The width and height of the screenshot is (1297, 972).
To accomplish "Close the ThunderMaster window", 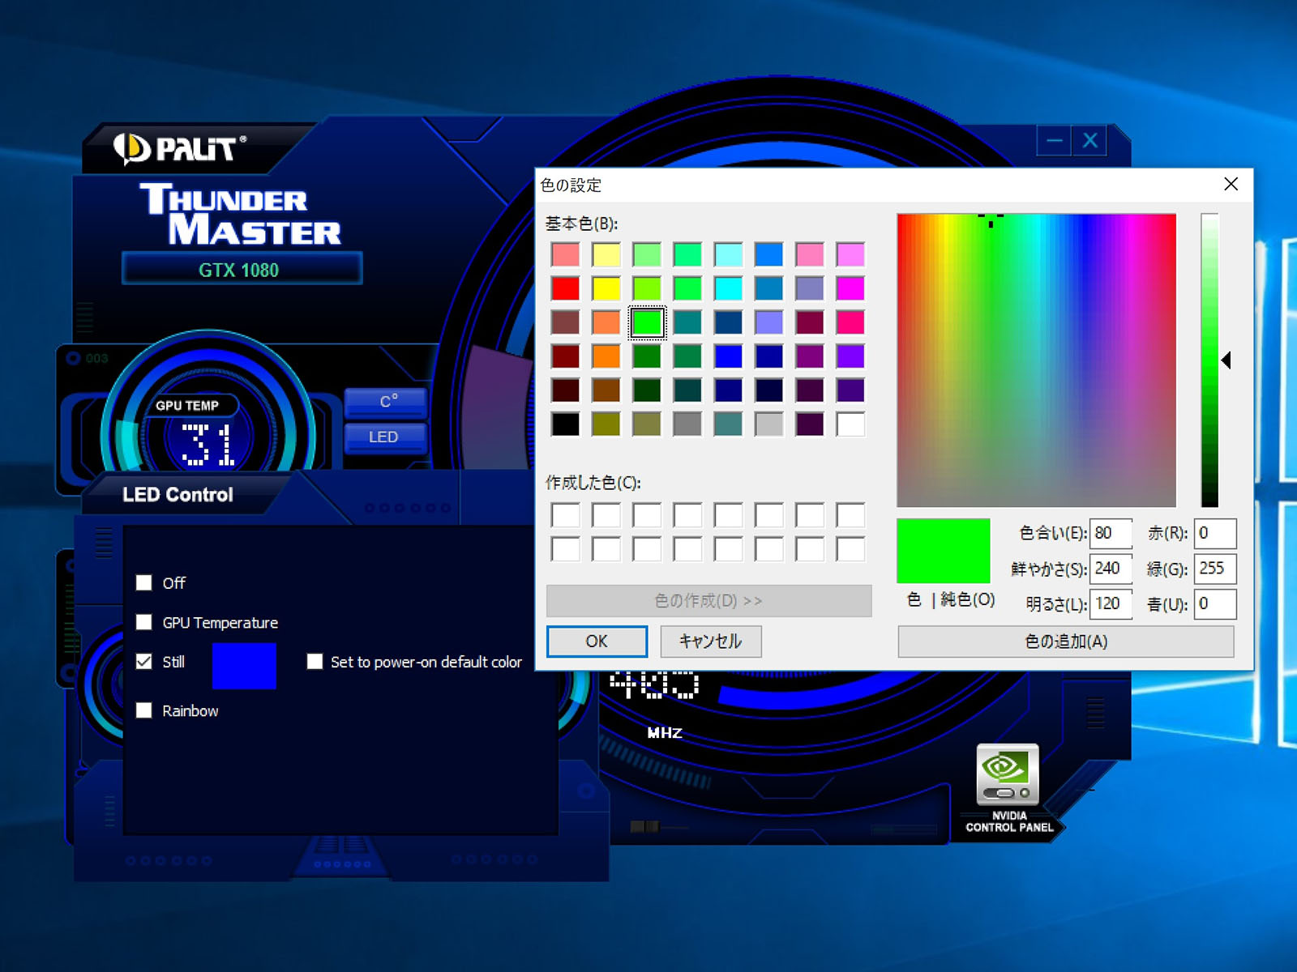I will pyautogui.click(x=1090, y=141).
